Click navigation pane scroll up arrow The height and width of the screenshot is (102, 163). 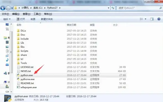point(11,24)
